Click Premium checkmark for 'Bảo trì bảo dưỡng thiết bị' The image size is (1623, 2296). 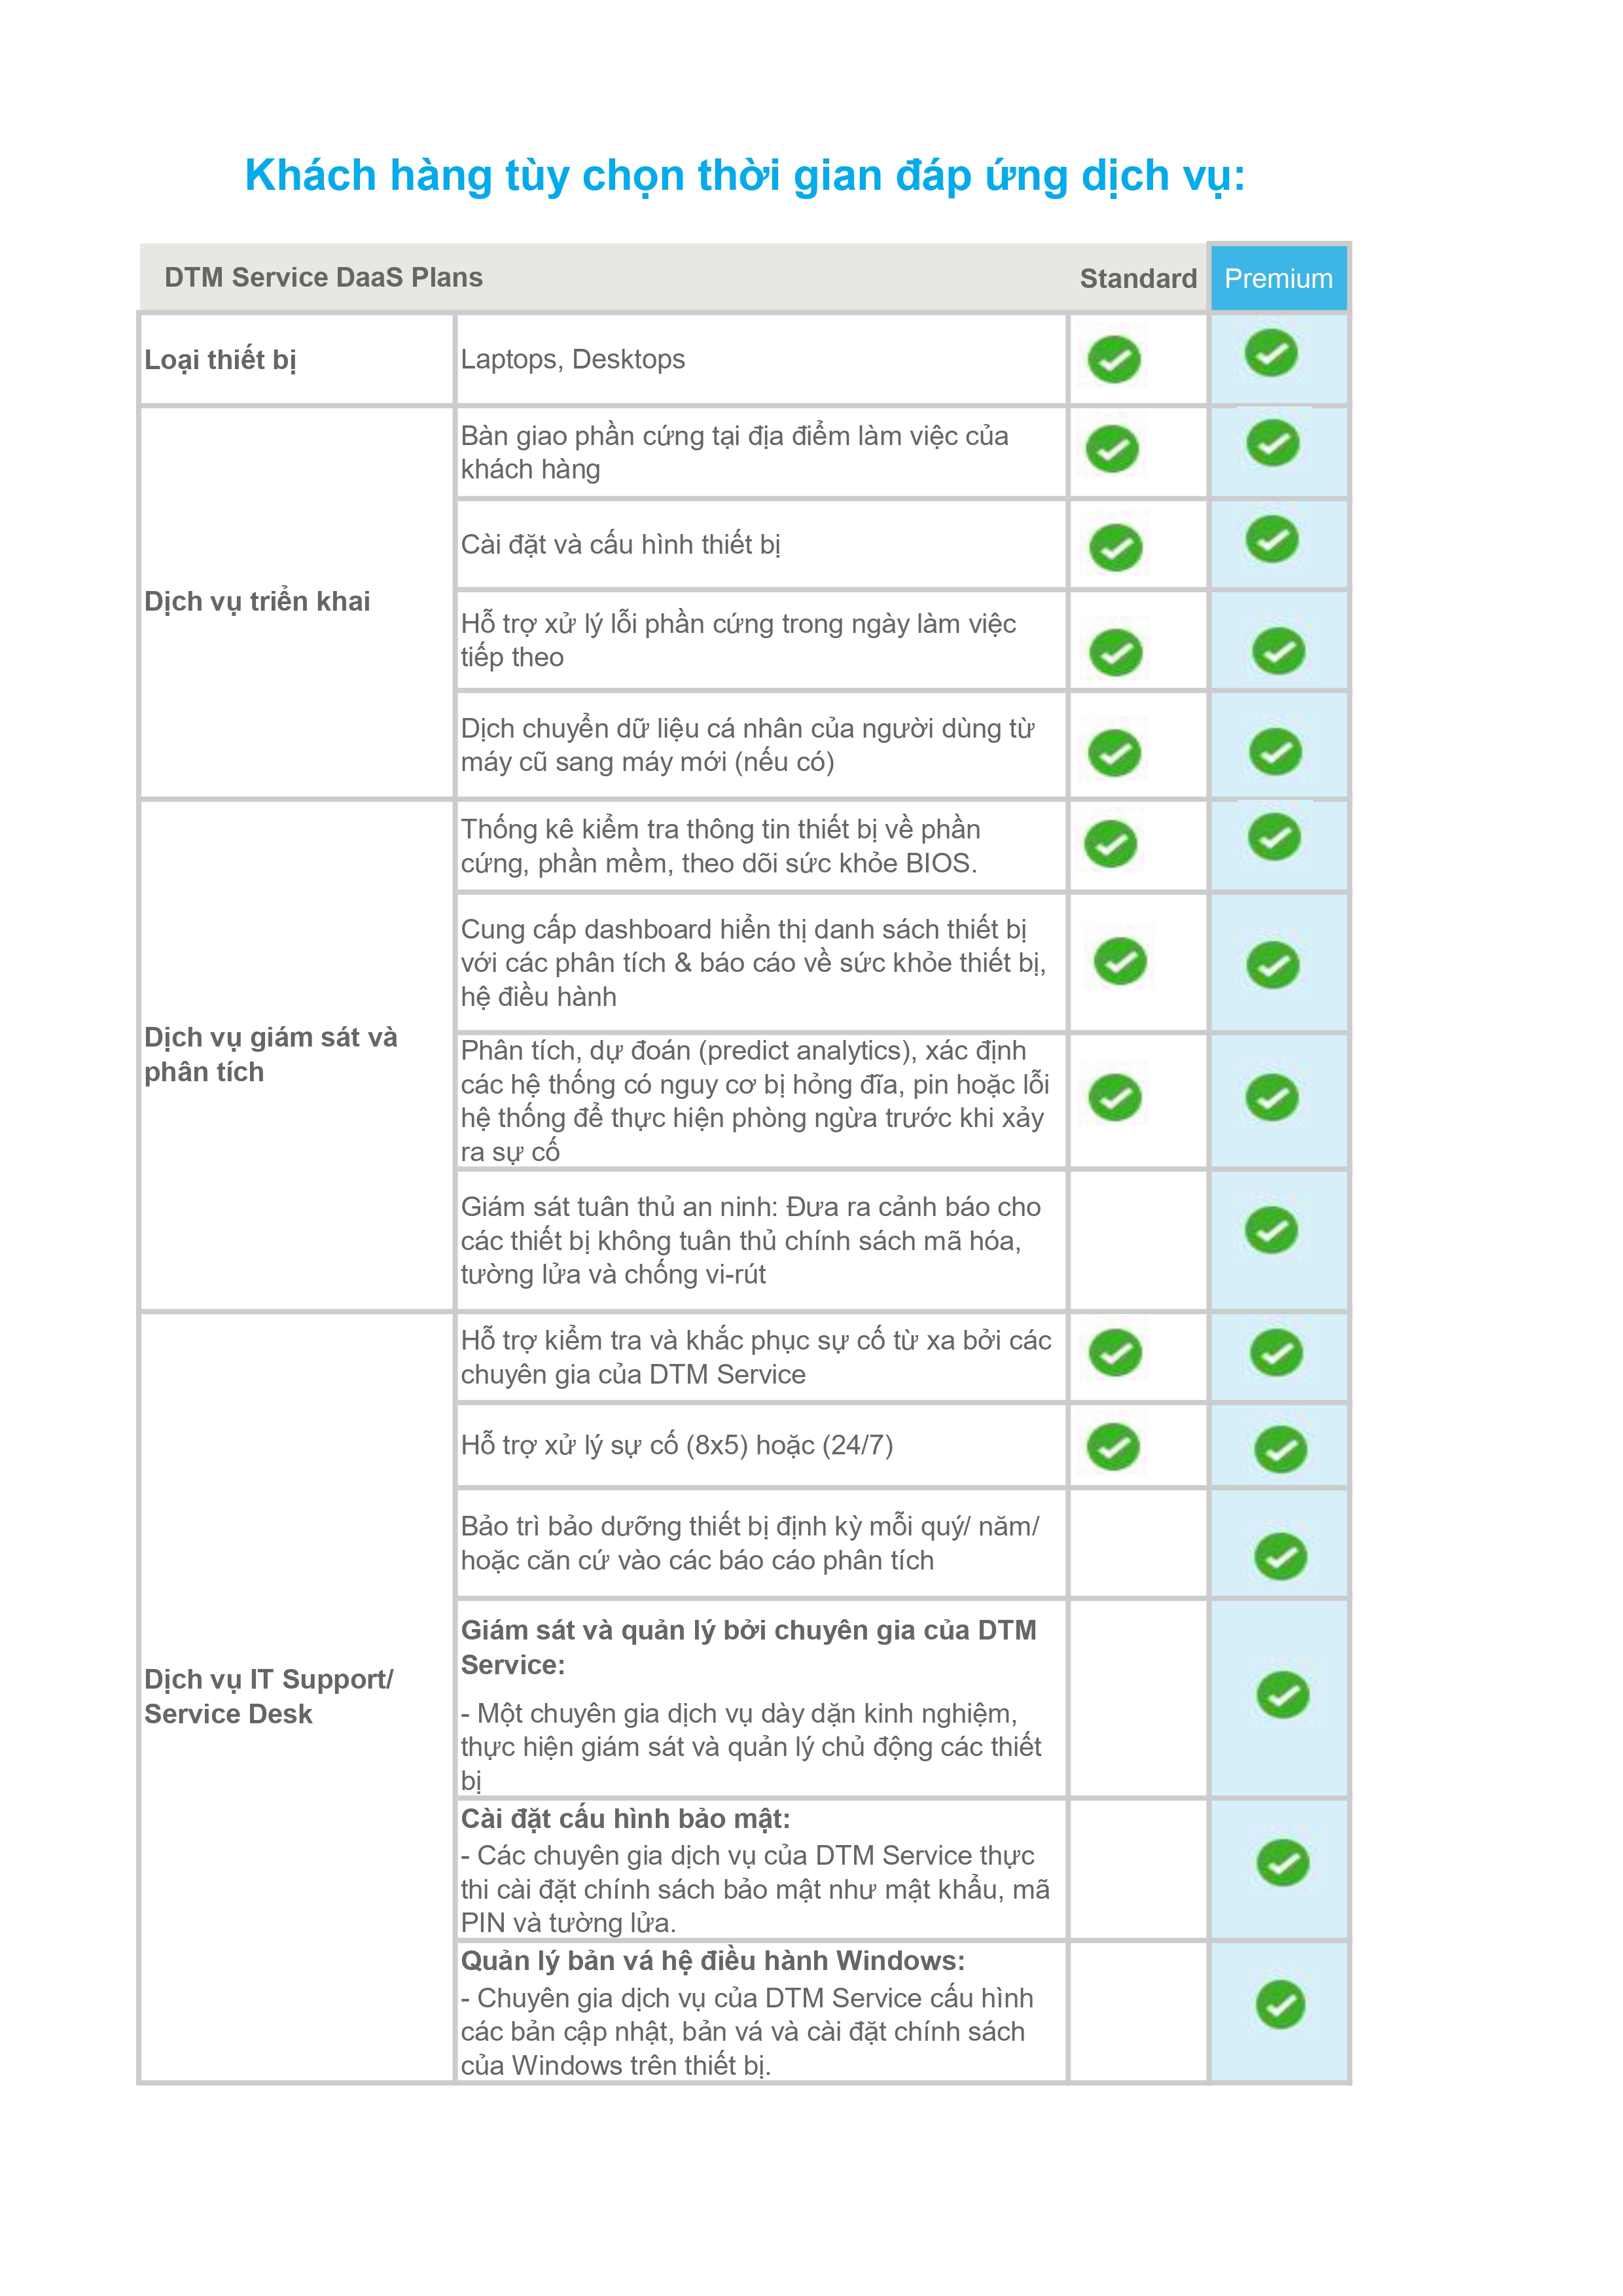[x=1281, y=1556]
